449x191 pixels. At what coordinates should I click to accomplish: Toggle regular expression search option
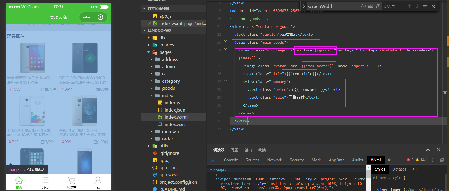coord(377,6)
